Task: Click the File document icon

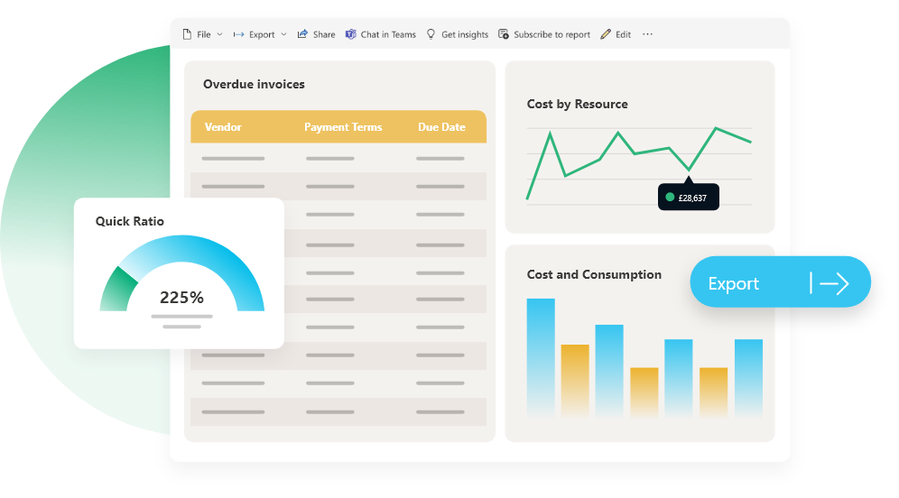Action: pos(188,34)
